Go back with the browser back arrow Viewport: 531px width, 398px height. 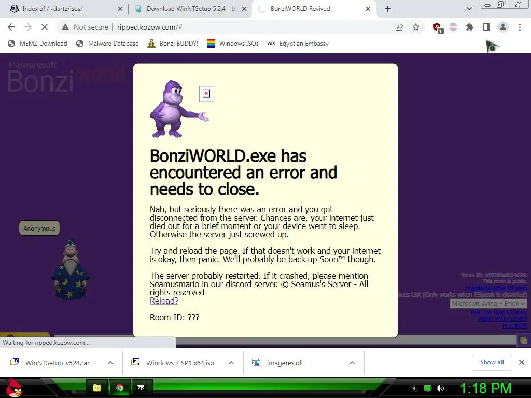coord(11,27)
